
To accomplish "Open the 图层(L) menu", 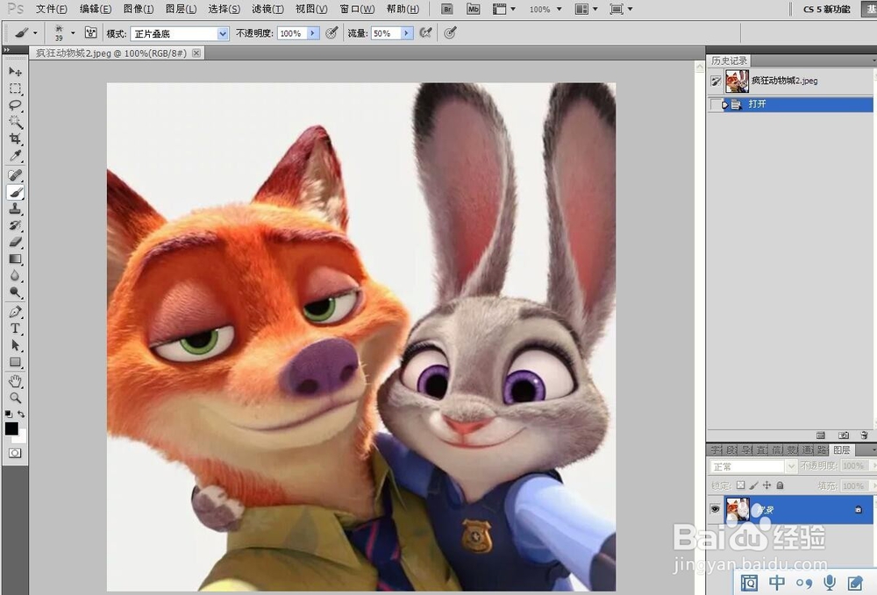I will 182,9.
